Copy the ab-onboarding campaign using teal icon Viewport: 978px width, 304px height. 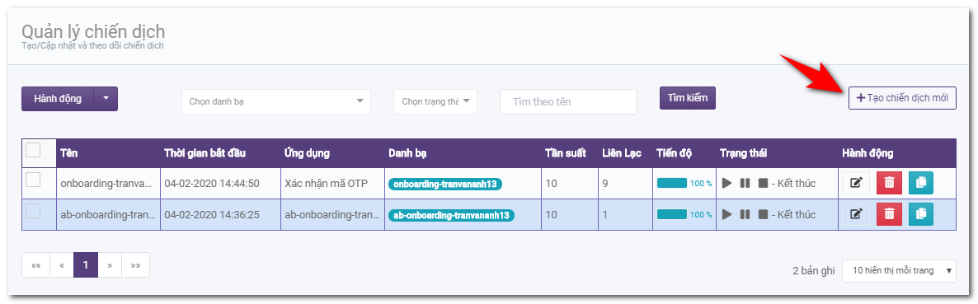[920, 214]
